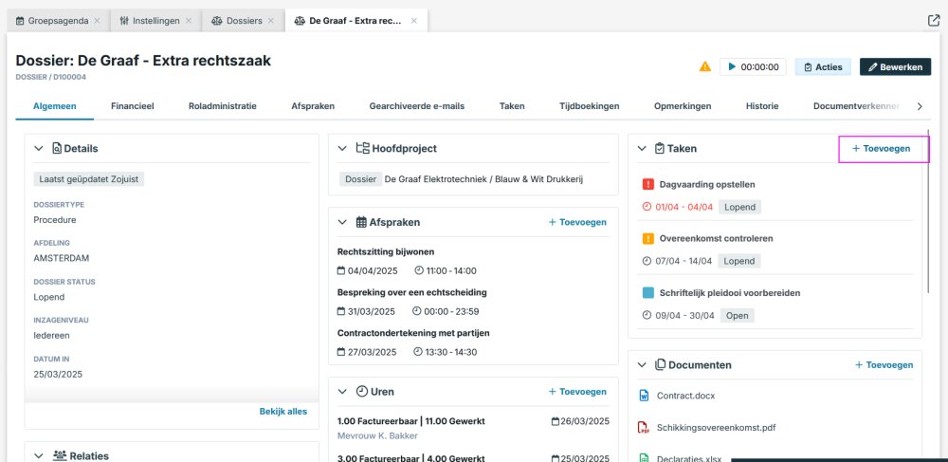The height and width of the screenshot is (462, 948).
Task: Open dossier in new window icon
Action: [x=934, y=21]
